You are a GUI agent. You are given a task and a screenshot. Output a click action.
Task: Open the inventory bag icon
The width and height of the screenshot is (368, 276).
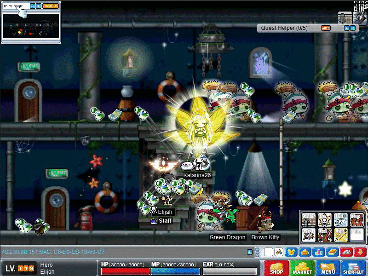[x=305, y=252]
